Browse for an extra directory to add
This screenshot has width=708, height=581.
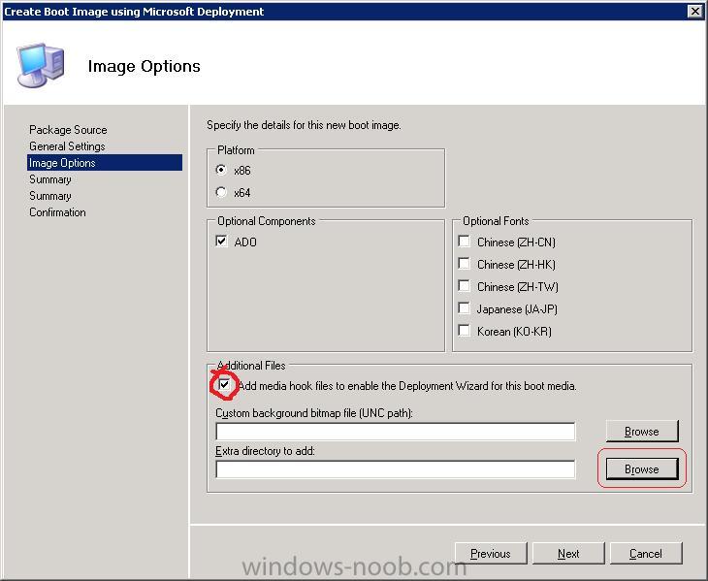(x=642, y=469)
